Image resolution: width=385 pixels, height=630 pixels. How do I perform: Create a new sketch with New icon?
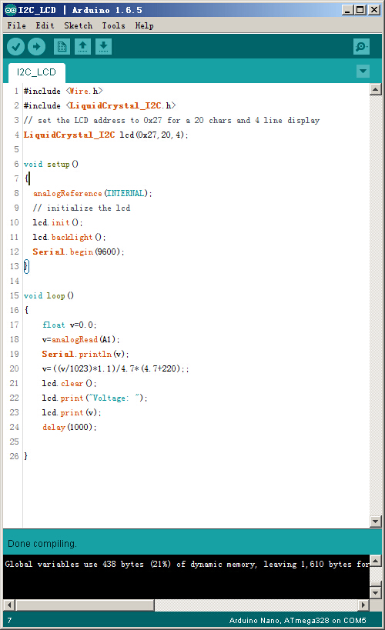tap(62, 47)
